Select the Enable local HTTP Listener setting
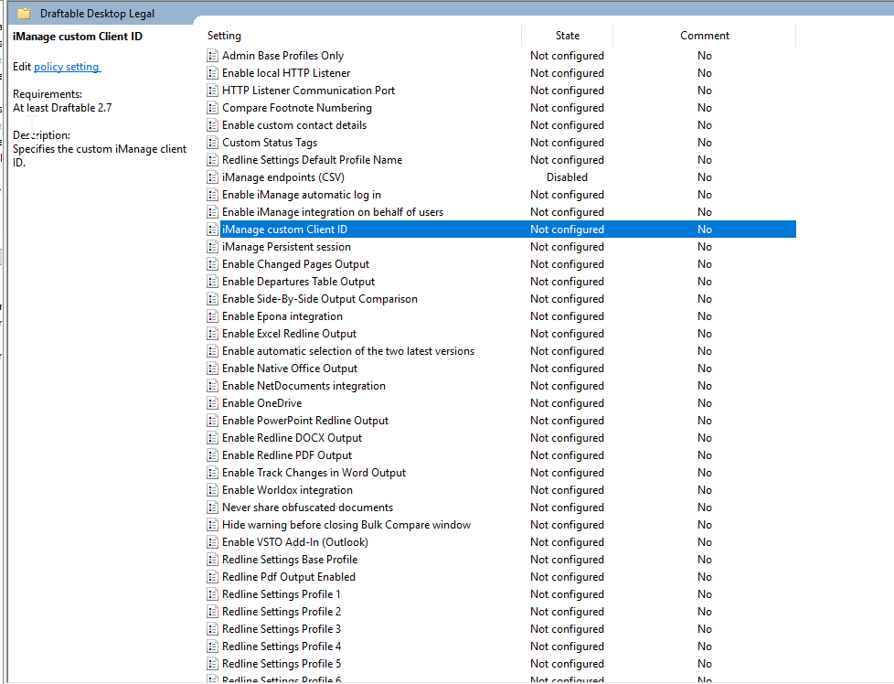Image resolution: width=894 pixels, height=684 pixels. tap(286, 73)
